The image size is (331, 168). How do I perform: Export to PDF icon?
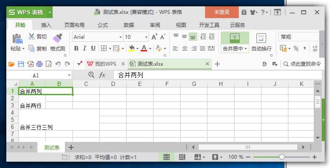(30, 64)
